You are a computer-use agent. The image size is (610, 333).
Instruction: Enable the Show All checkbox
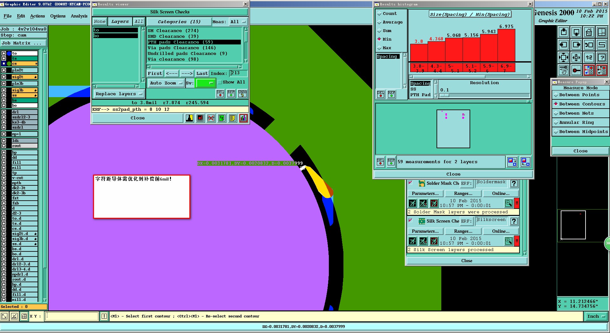(x=220, y=82)
